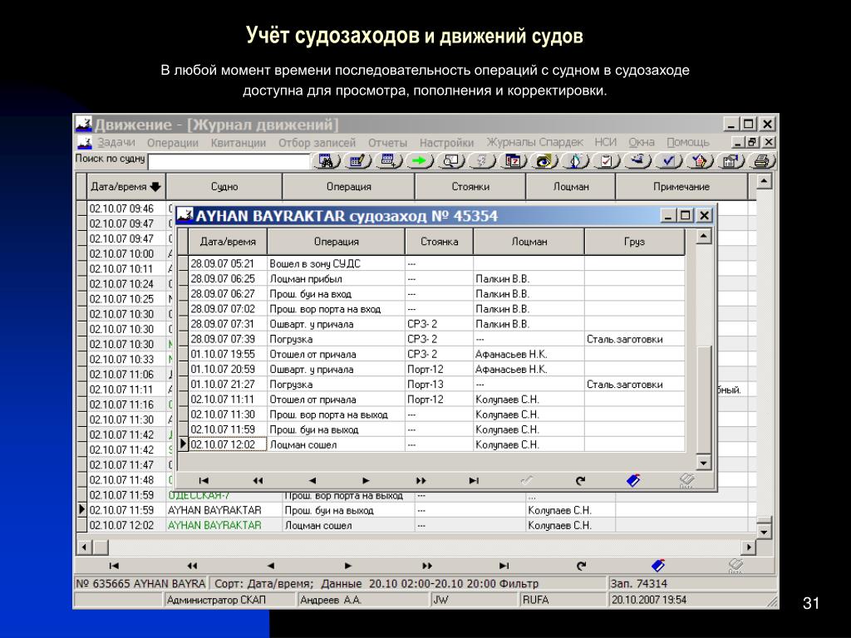
Task: Click Примечание column header in main journal
Action: 681,187
